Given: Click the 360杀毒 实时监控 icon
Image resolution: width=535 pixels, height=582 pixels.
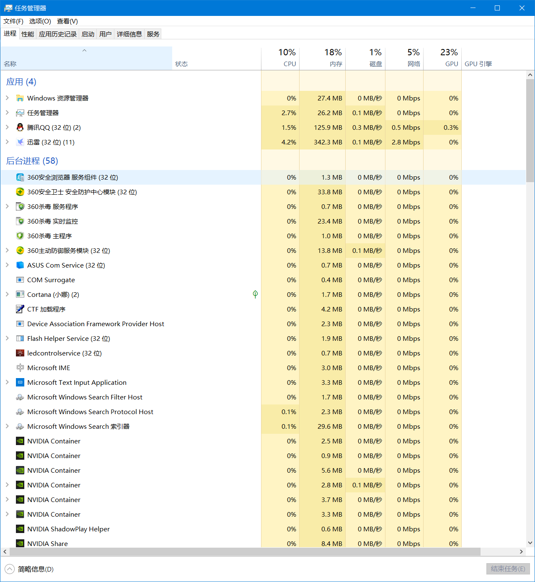Looking at the screenshot, I should 20,221.
